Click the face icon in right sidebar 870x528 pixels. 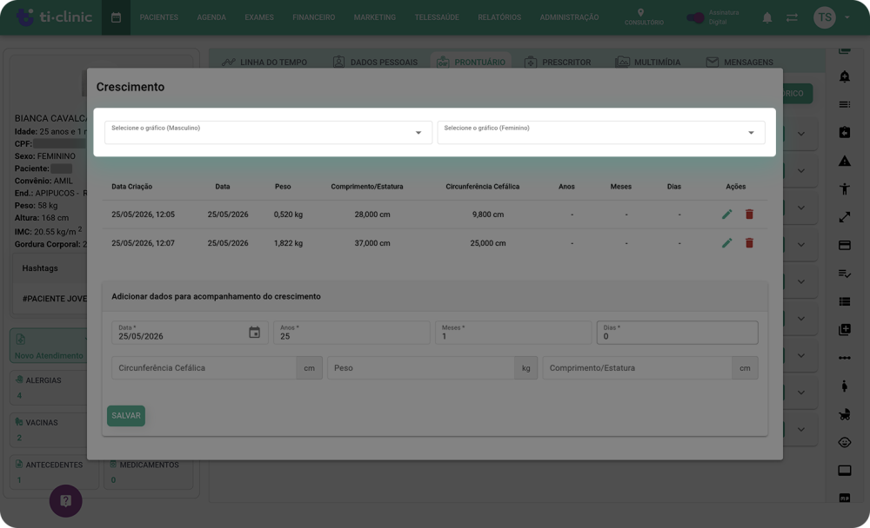click(x=845, y=442)
